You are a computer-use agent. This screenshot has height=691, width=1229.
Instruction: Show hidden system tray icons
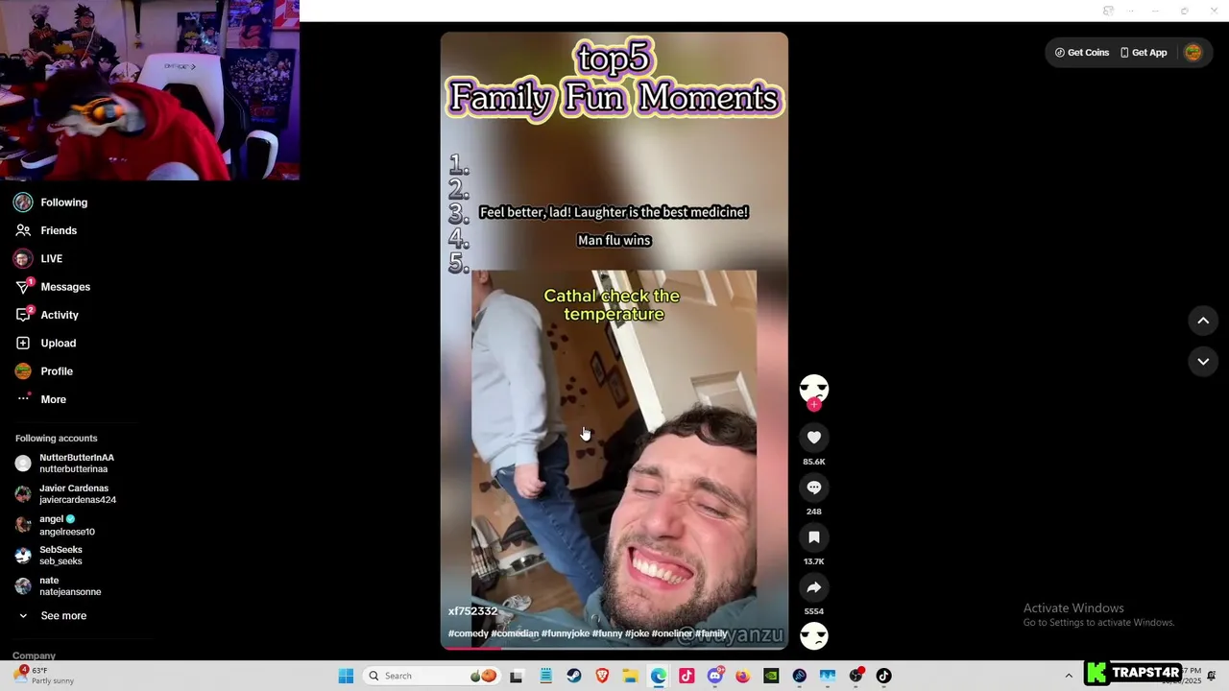[1069, 676]
